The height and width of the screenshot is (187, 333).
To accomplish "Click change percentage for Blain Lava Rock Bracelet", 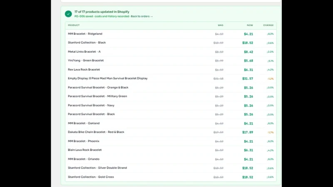I will click(270, 150).
